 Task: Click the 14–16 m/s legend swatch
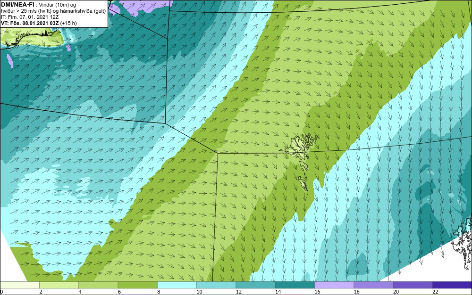tap(295, 285)
